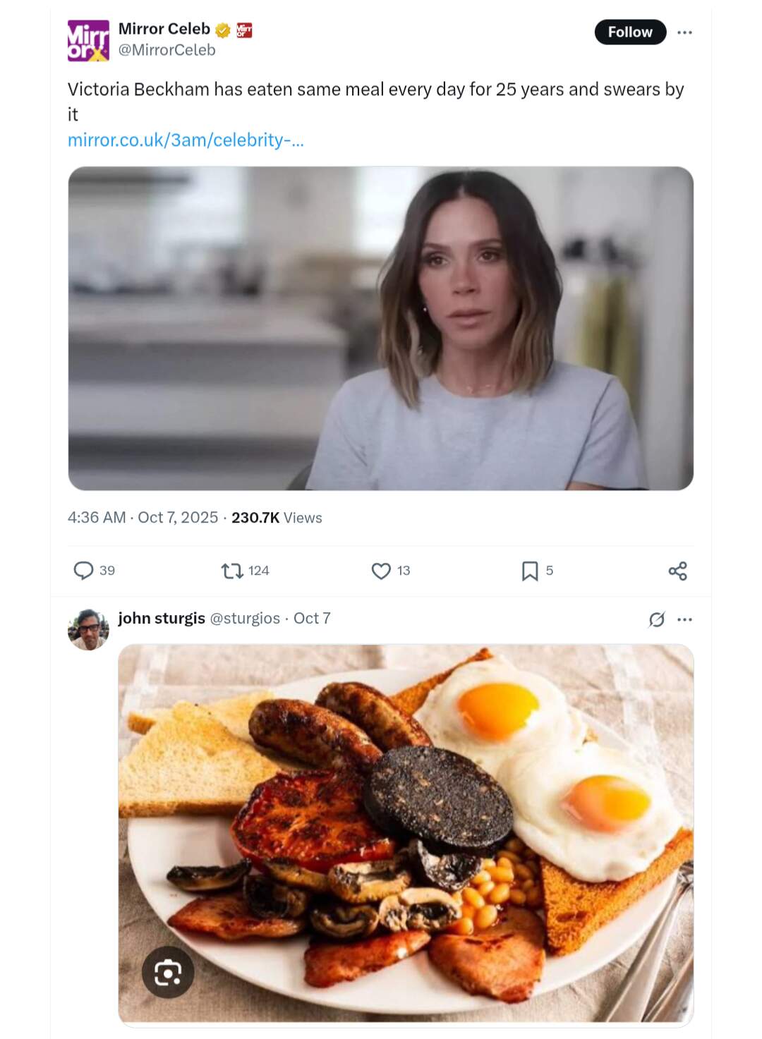Click the 230.7K Views count
The image size is (762, 1039).
click(277, 518)
